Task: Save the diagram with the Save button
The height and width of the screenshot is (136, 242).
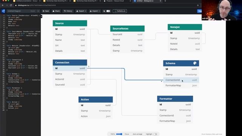Action: pos(46,11)
